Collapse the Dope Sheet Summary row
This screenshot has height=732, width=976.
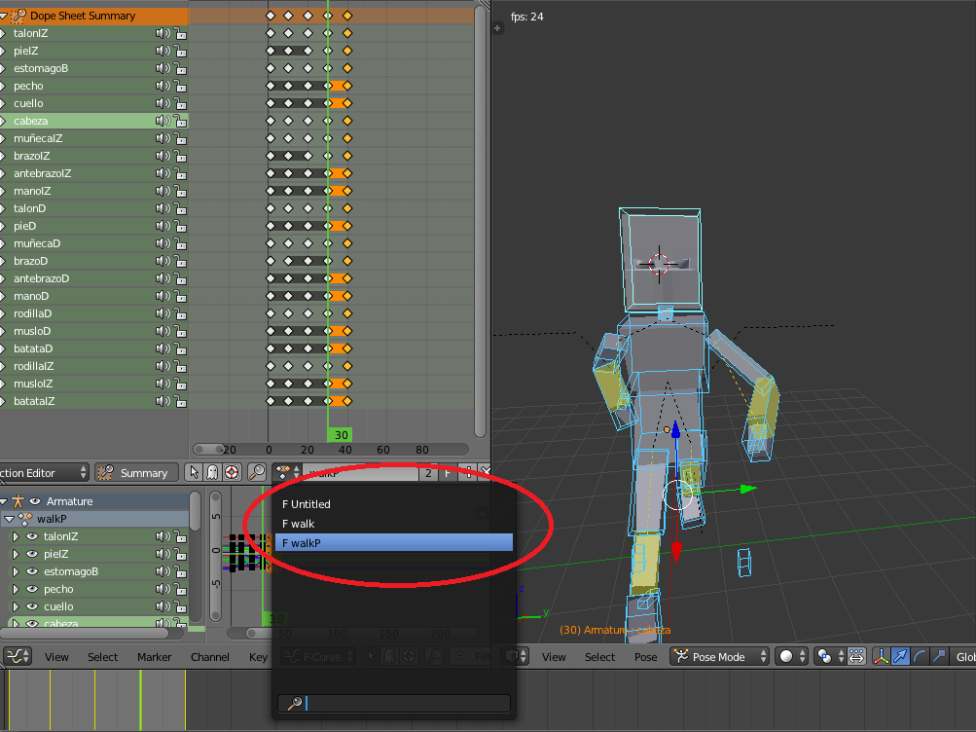click(x=4, y=16)
